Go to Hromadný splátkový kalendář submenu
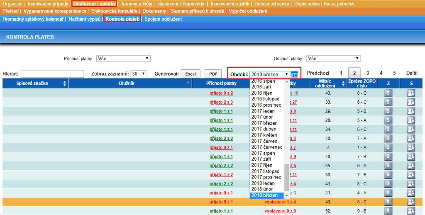 33,19
